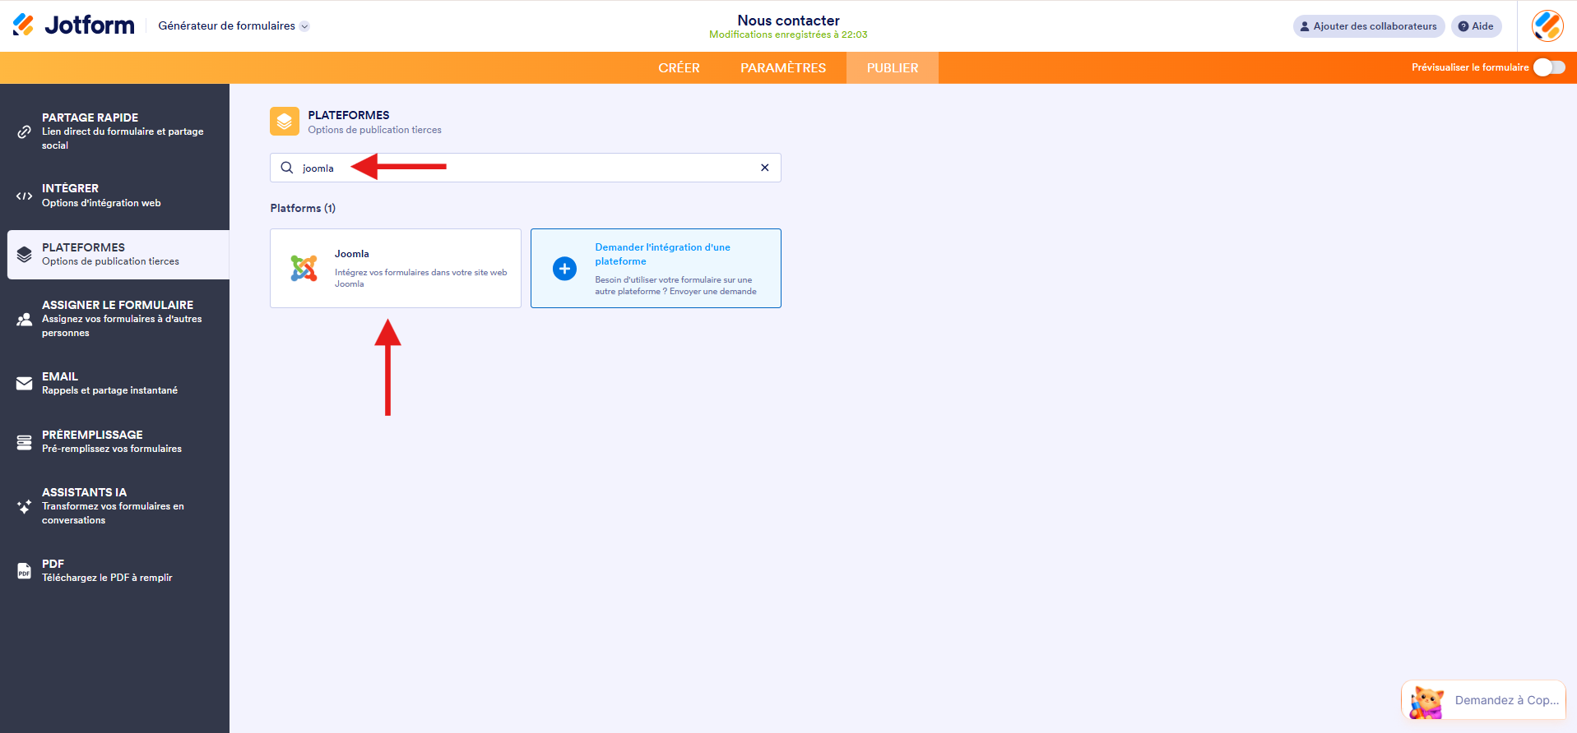Image resolution: width=1577 pixels, height=733 pixels.
Task: Focus the platforms search field containing joomla
Action: coord(526,168)
